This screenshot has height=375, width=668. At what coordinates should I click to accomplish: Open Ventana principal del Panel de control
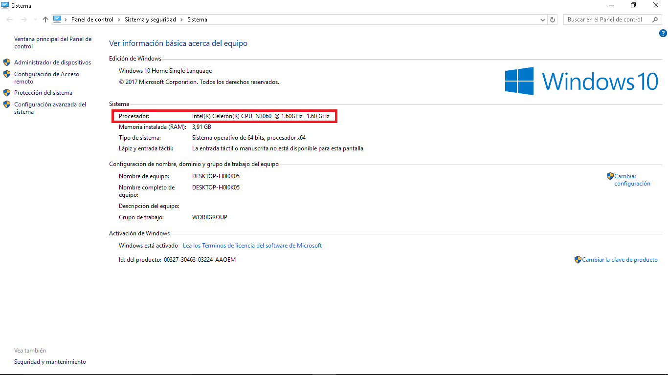[x=53, y=42]
